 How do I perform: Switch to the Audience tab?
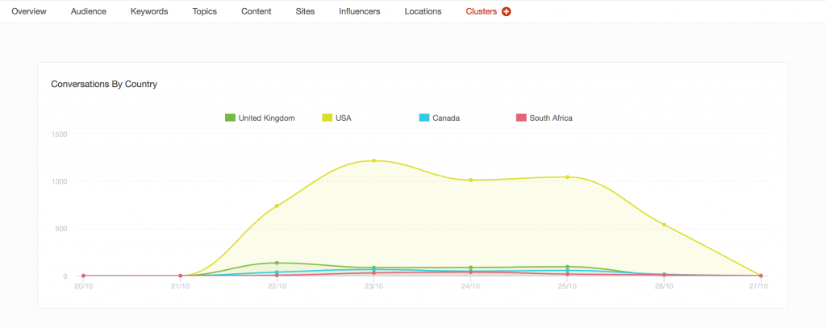tap(89, 12)
